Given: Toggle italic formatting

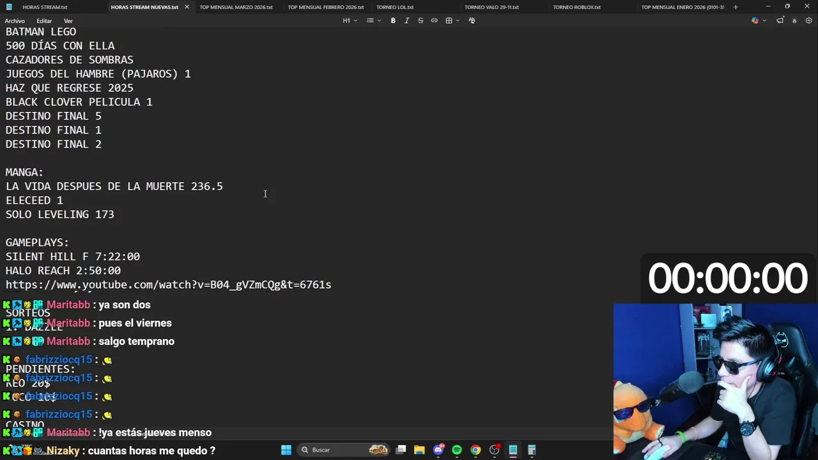Looking at the screenshot, I should 406,20.
